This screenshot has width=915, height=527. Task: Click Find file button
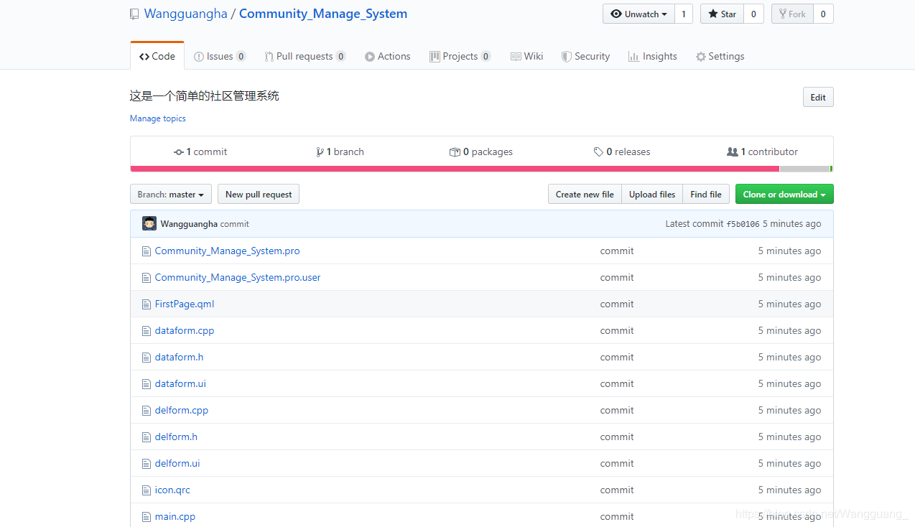706,194
